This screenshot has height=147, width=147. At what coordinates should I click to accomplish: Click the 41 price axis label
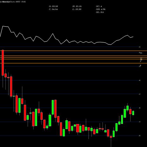[x=140, y=94]
